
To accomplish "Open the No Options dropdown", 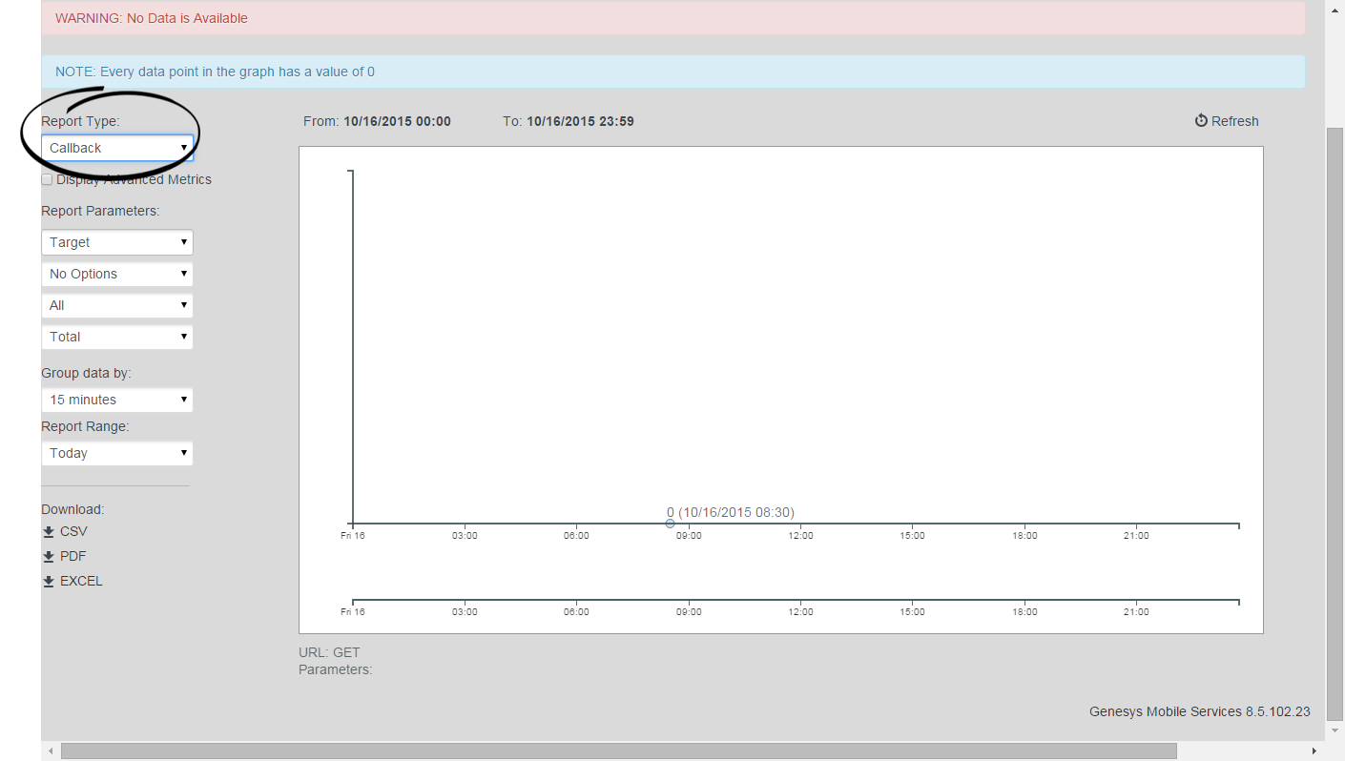I will [116, 274].
